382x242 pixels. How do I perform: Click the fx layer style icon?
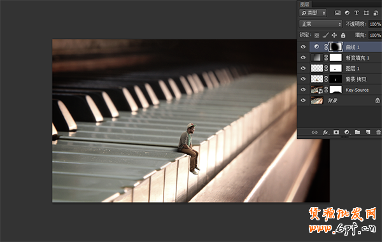pos(326,132)
